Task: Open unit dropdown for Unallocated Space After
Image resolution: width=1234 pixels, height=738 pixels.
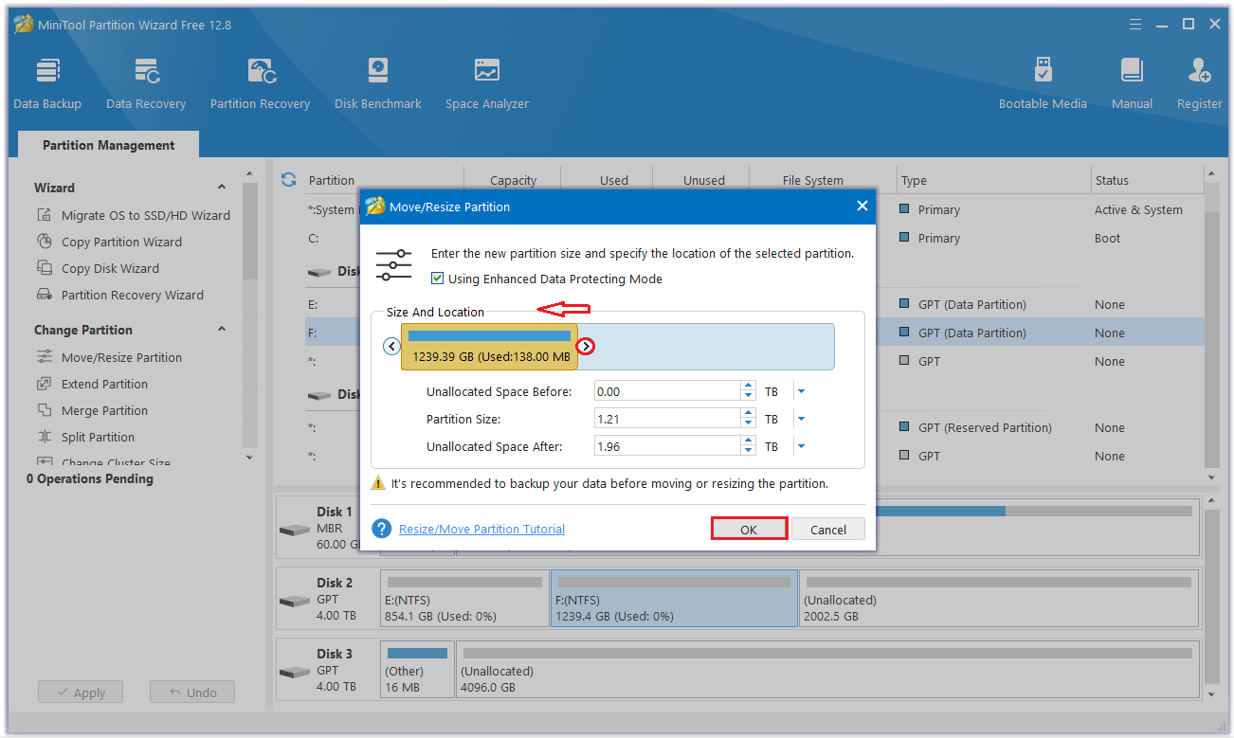Action: coord(801,446)
